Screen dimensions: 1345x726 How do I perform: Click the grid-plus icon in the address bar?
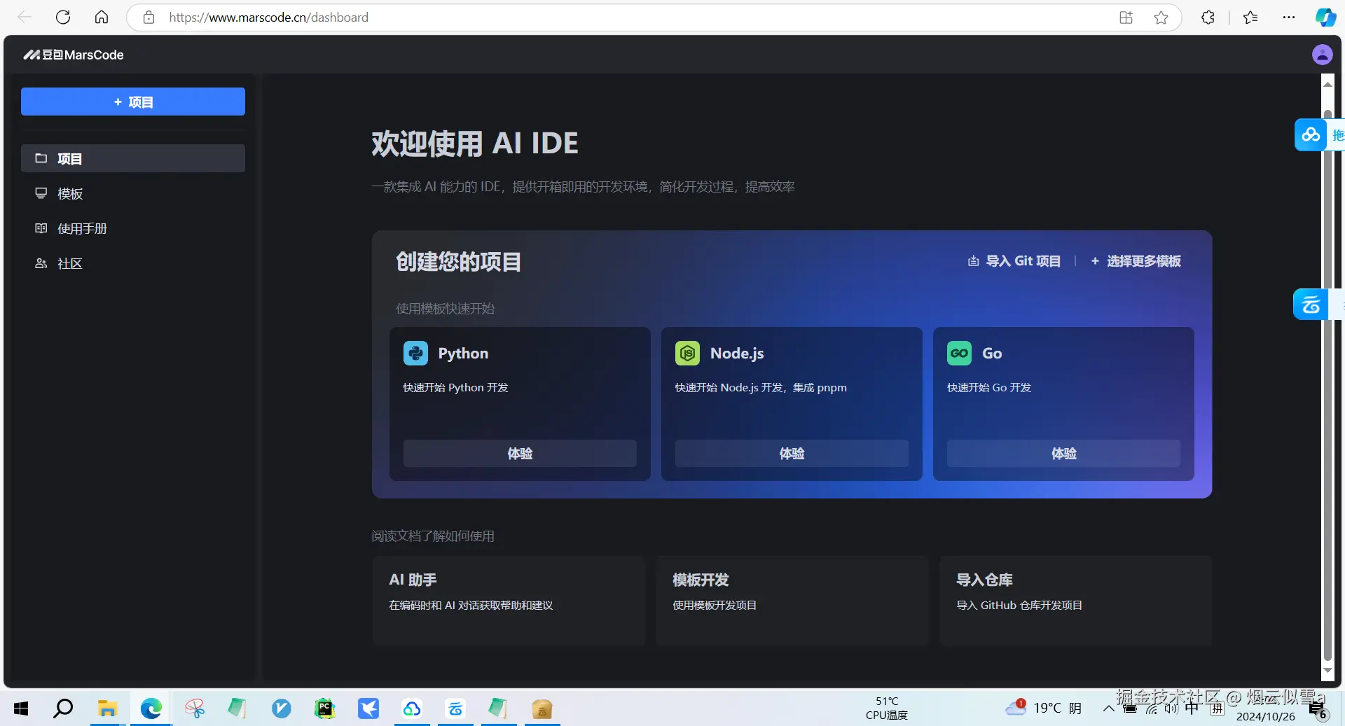tap(1126, 18)
